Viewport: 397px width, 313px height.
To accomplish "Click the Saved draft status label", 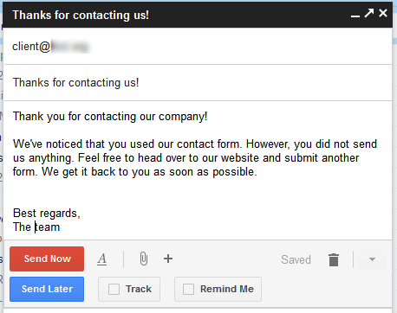I will coord(296,259).
